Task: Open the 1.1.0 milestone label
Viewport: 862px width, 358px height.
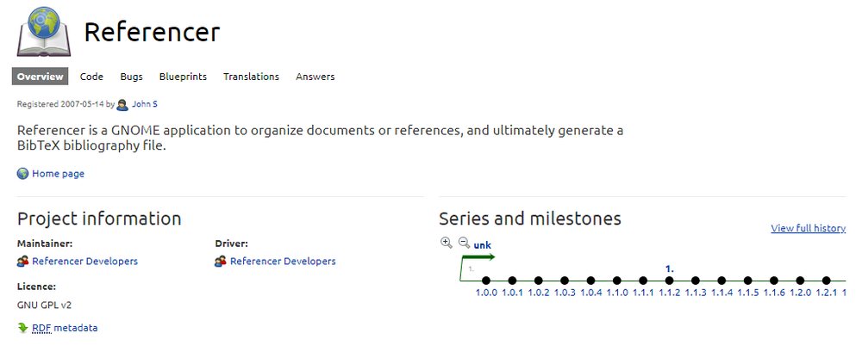Action: point(617,293)
